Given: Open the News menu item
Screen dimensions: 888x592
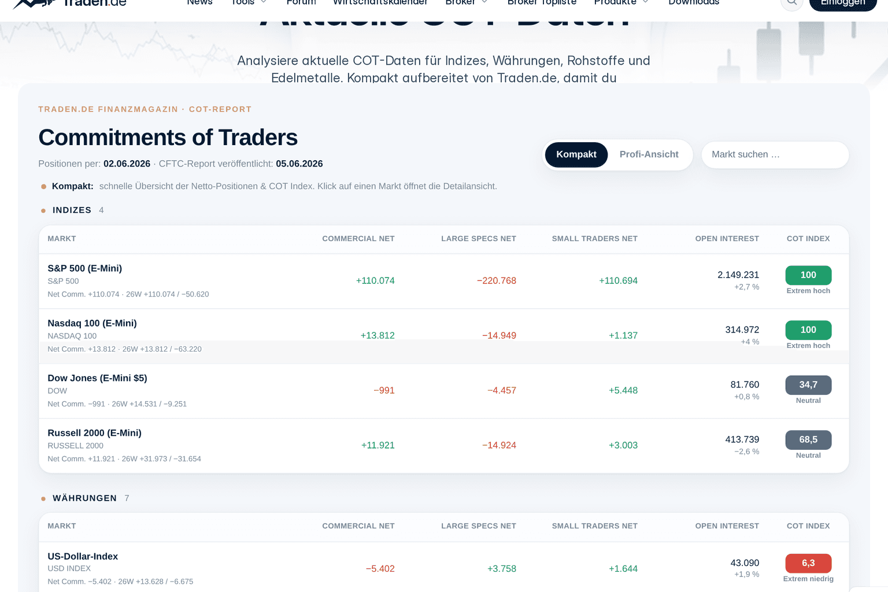Looking at the screenshot, I should pos(199,2).
